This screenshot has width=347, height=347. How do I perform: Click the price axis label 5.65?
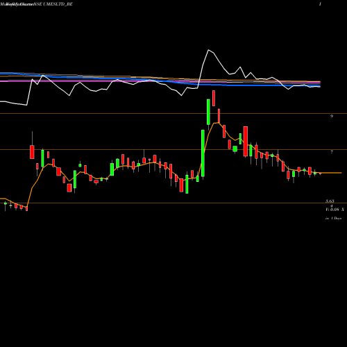[330, 201]
